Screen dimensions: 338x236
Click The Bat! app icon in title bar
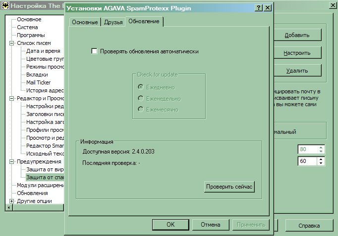(x=5, y=5)
